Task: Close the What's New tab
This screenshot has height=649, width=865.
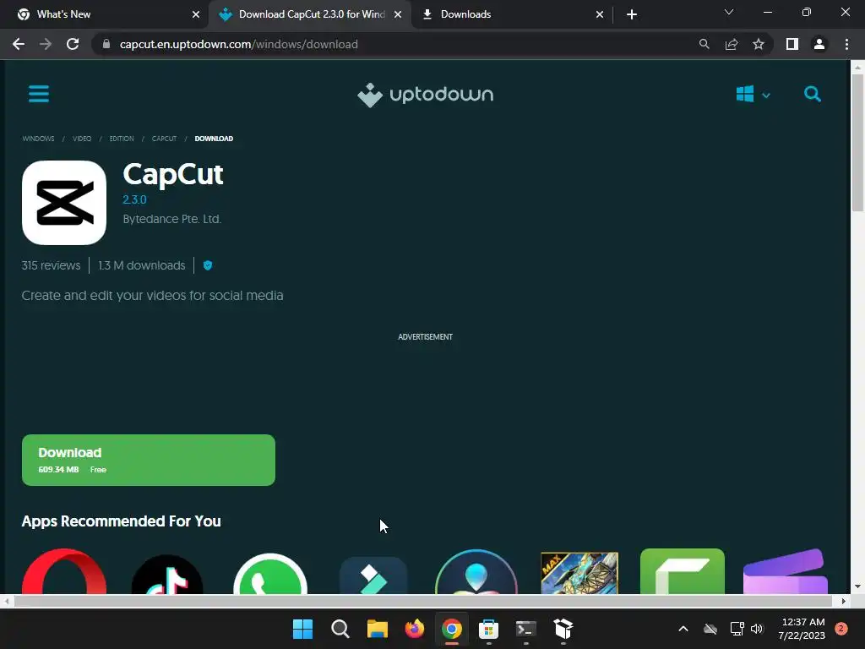Action: (x=196, y=15)
